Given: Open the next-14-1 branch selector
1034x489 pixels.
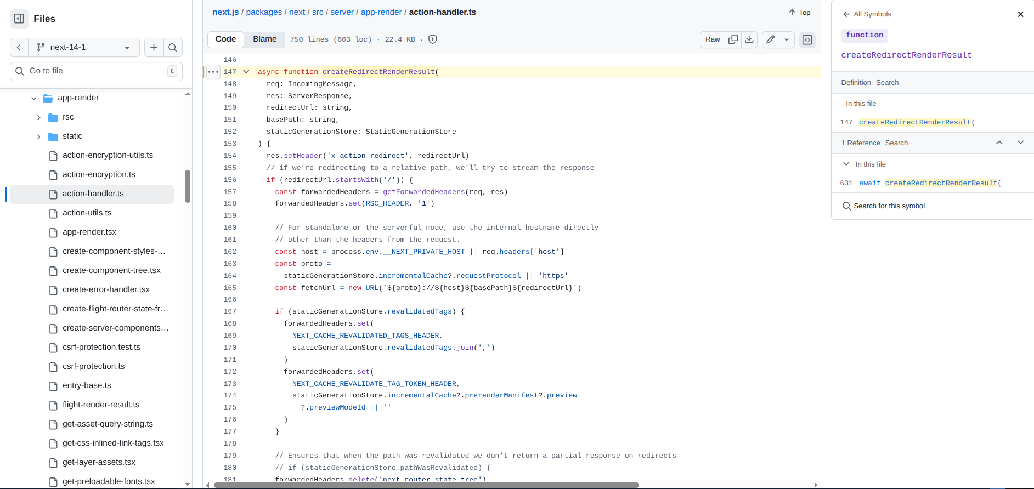Looking at the screenshot, I should [x=84, y=48].
